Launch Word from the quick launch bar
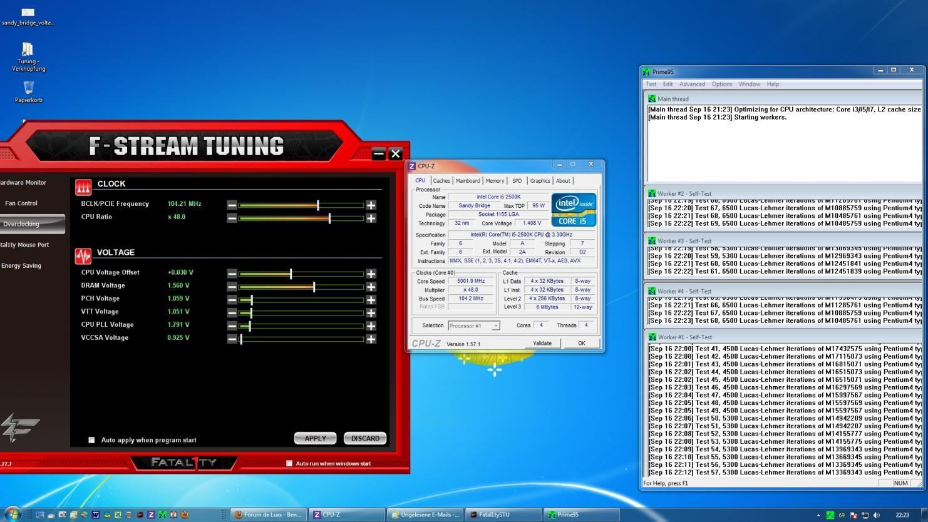Image resolution: width=928 pixels, height=522 pixels. 96,514
